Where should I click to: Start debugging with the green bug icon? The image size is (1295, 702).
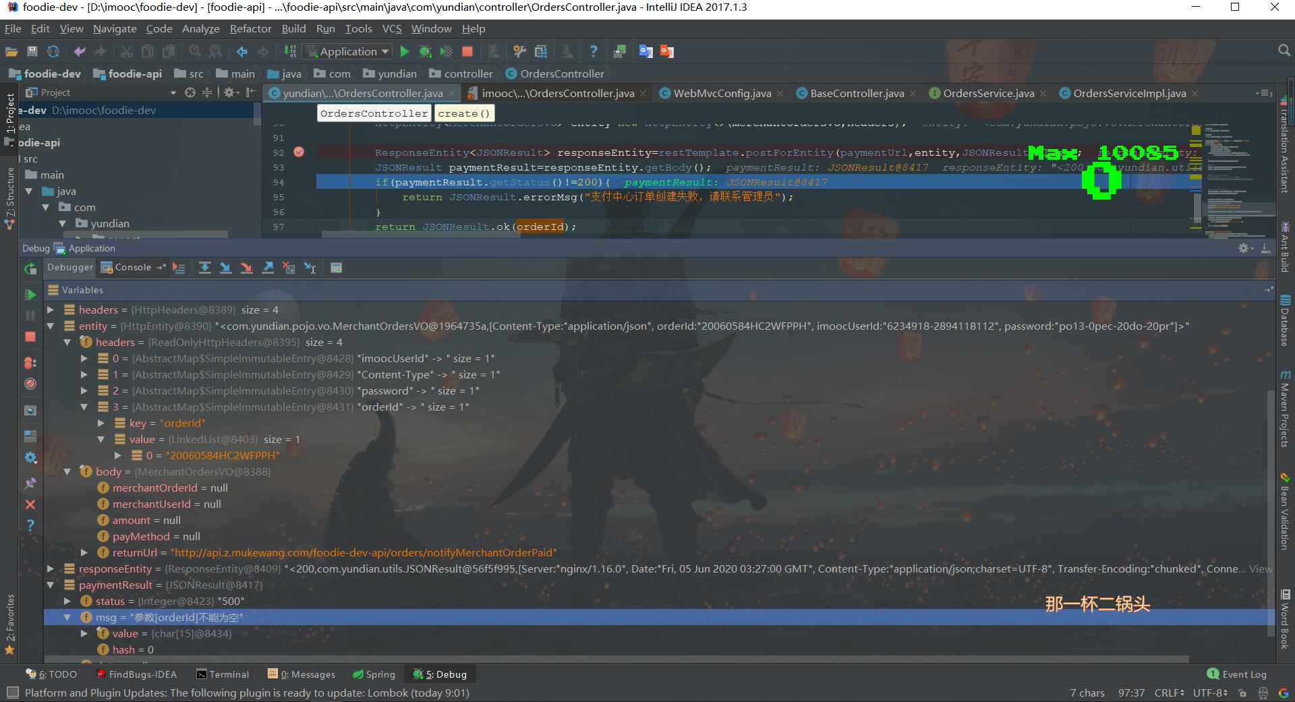tap(425, 51)
